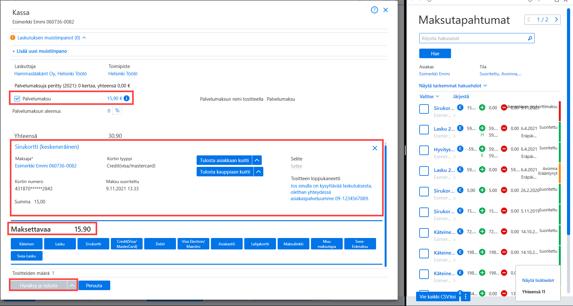Screen dimensions: 573x306
Task: Expand Tulosta asiakkaan kuitti options arrow
Action: 257,160
